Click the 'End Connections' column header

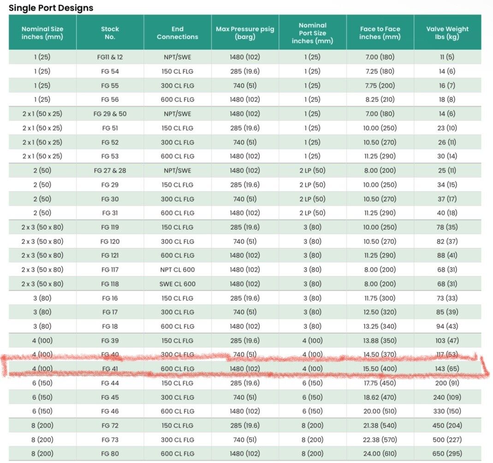click(x=178, y=33)
